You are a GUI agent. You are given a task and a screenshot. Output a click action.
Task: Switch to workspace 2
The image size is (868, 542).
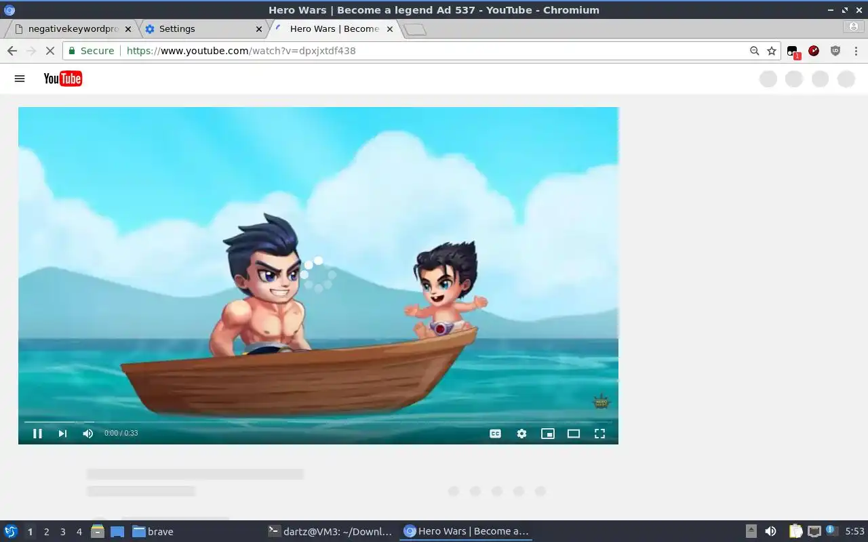click(46, 532)
